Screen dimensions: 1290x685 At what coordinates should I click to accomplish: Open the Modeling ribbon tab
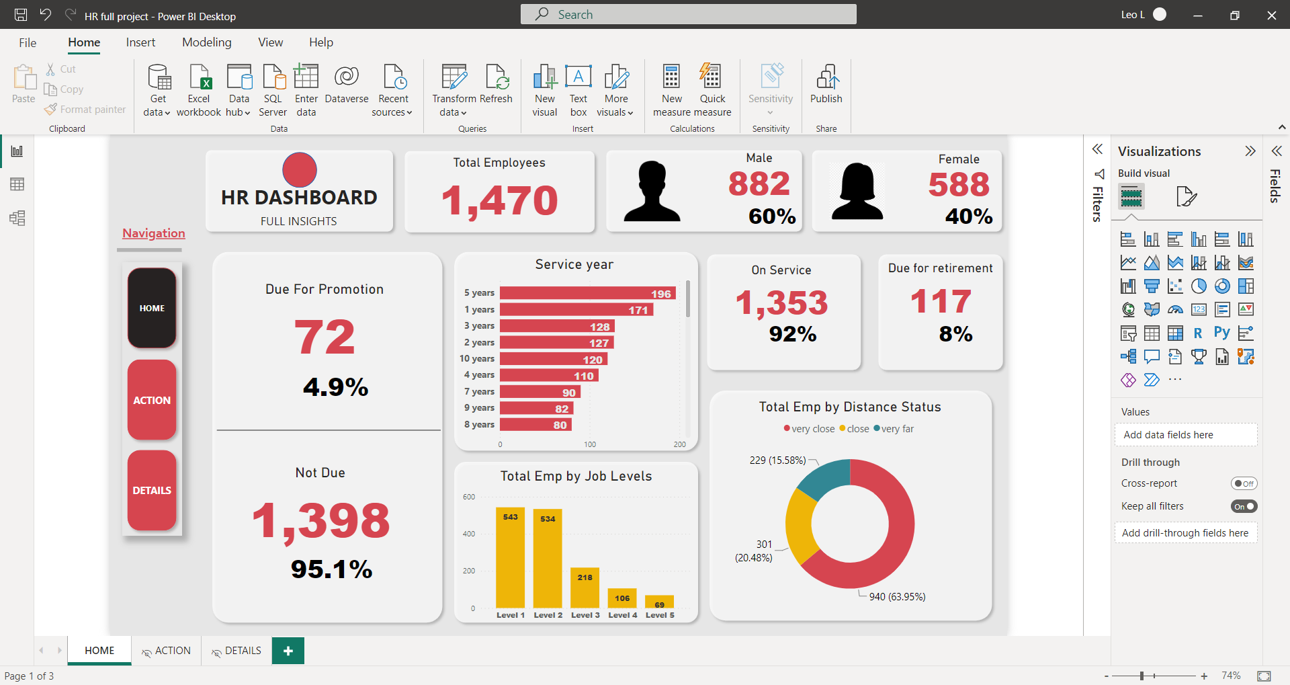[x=206, y=42]
